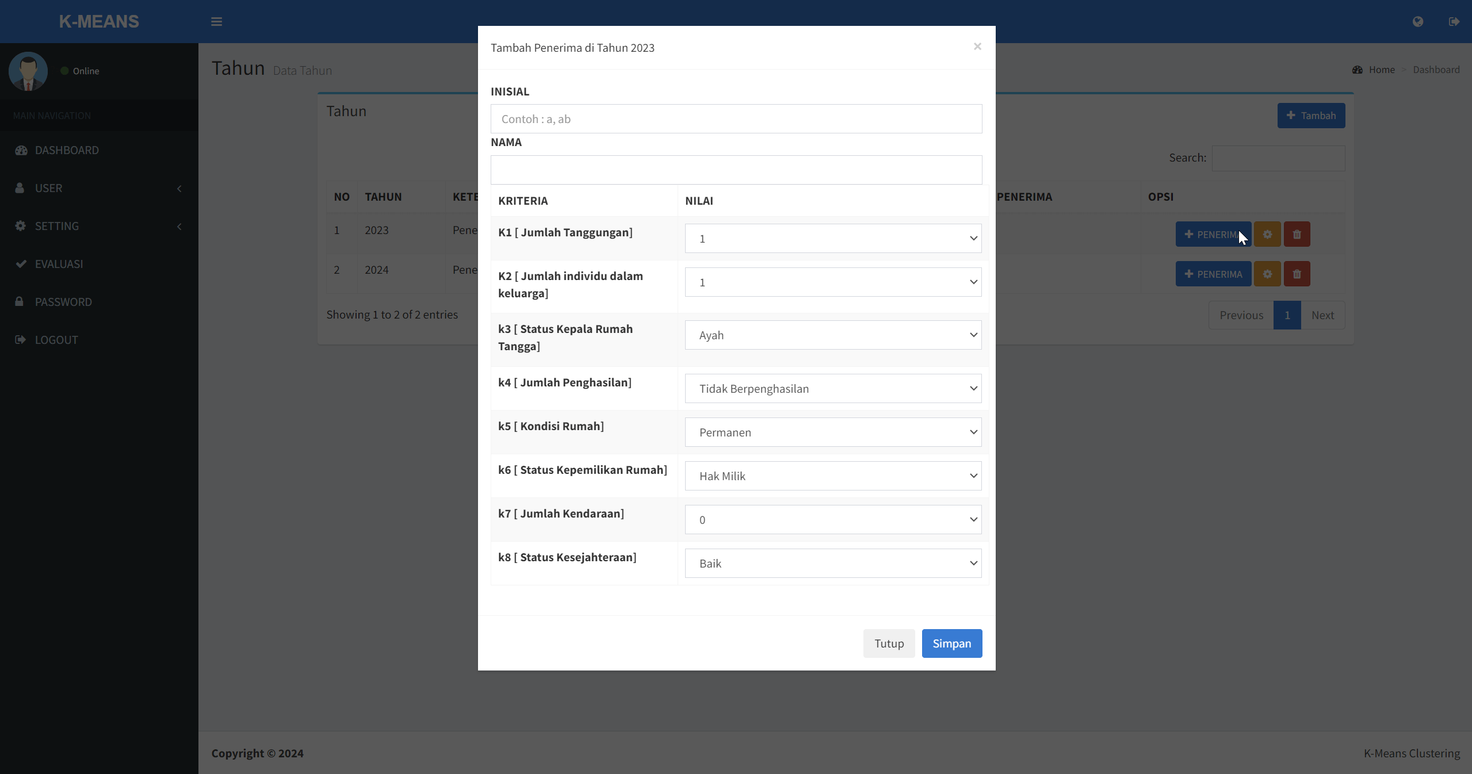Image resolution: width=1472 pixels, height=774 pixels.
Task: Click the orange settings gear for 2024 row
Action: click(1267, 274)
